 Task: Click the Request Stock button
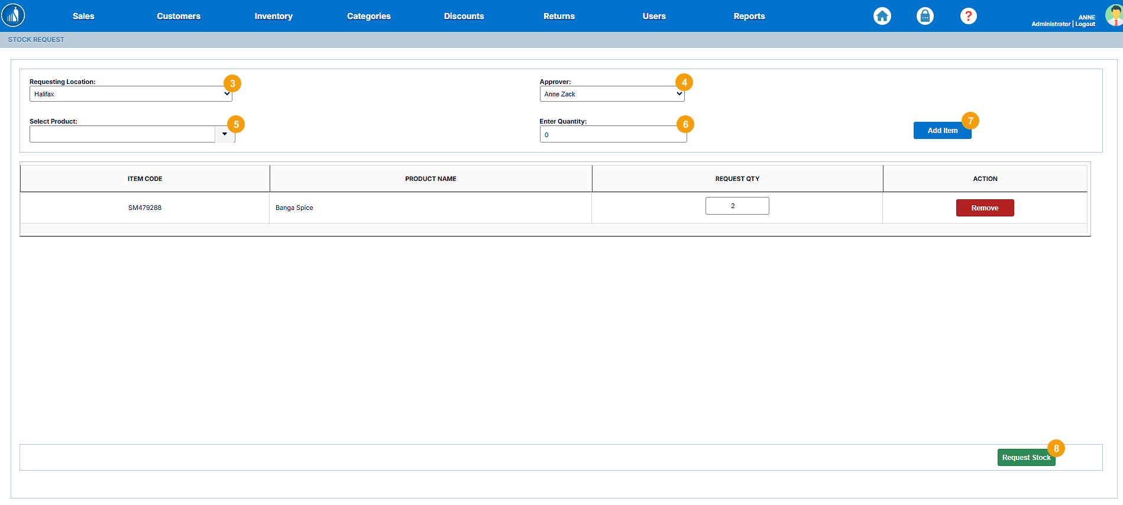point(1026,458)
